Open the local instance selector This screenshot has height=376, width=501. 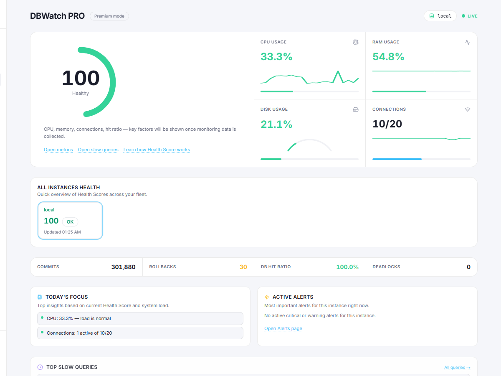440,16
